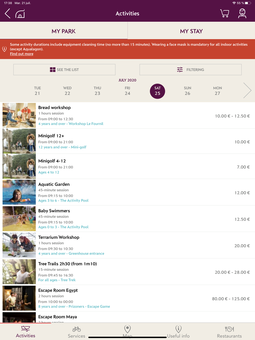Open Tree Trails 2h30 title
The width and height of the screenshot is (255, 340).
tap(68, 264)
